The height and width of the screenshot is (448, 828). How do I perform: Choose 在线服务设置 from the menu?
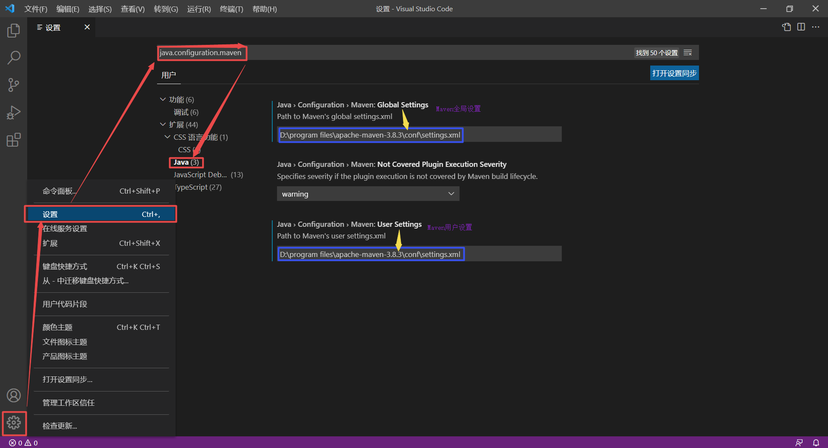point(101,229)
